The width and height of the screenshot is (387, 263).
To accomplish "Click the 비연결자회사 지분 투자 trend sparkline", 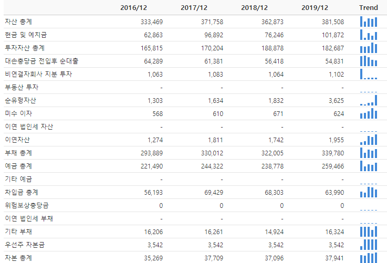I will coord(369,74).
